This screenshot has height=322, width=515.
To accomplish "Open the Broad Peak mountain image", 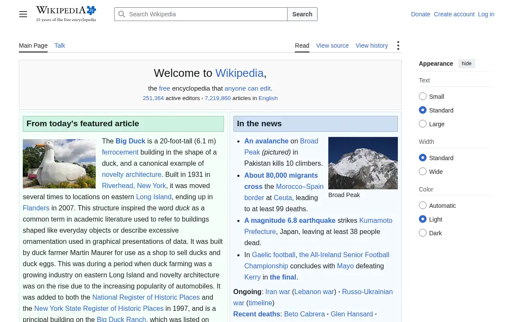I will point(363,163).
